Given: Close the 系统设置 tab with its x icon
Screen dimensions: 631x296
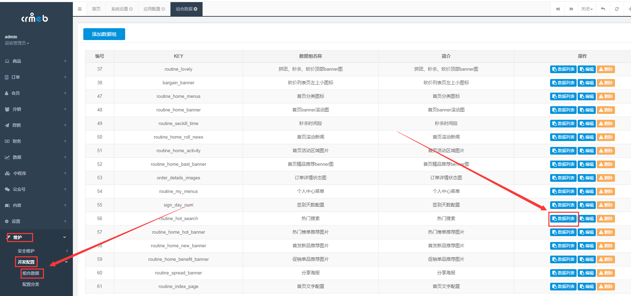Looking at the screenshot, I should click(131, 9).
